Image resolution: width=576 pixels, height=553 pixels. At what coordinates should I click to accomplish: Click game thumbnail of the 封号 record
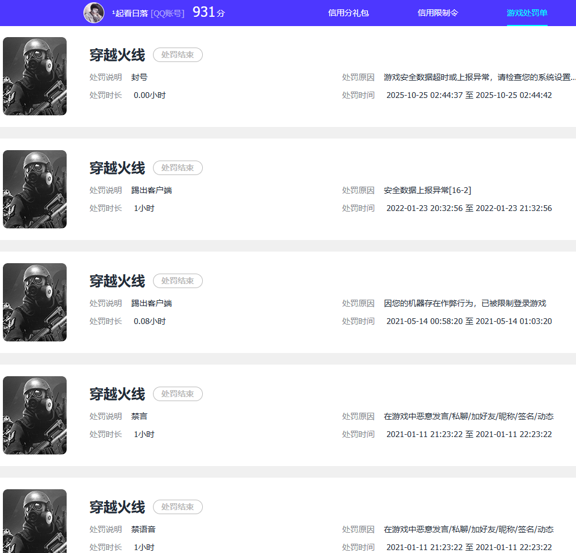pyautogui.click(x=35, y=76)
